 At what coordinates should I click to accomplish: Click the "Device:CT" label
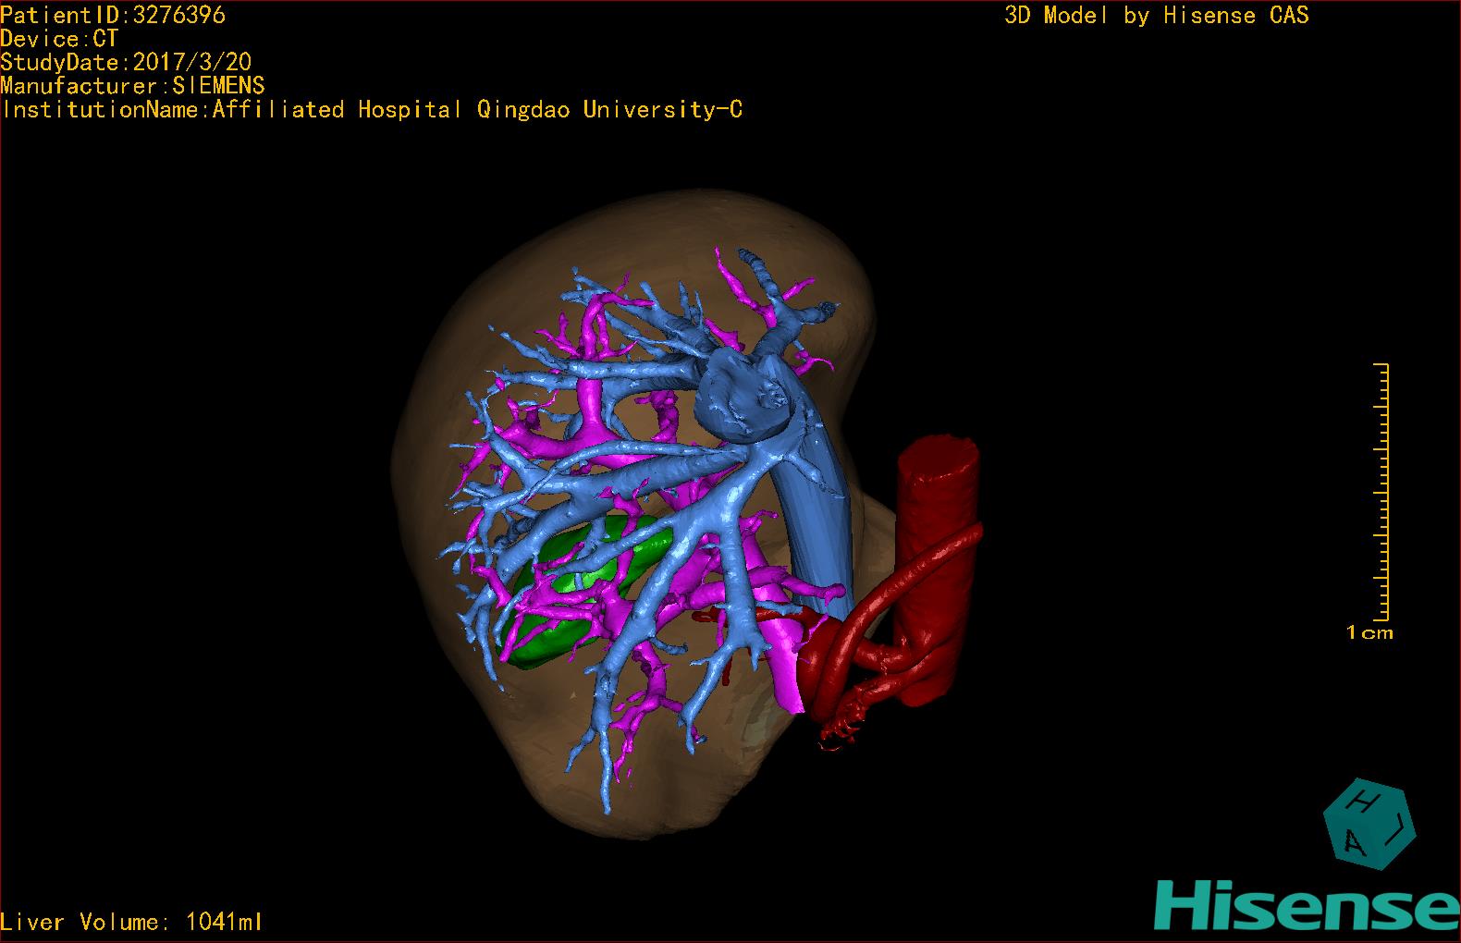pos(59,39)
